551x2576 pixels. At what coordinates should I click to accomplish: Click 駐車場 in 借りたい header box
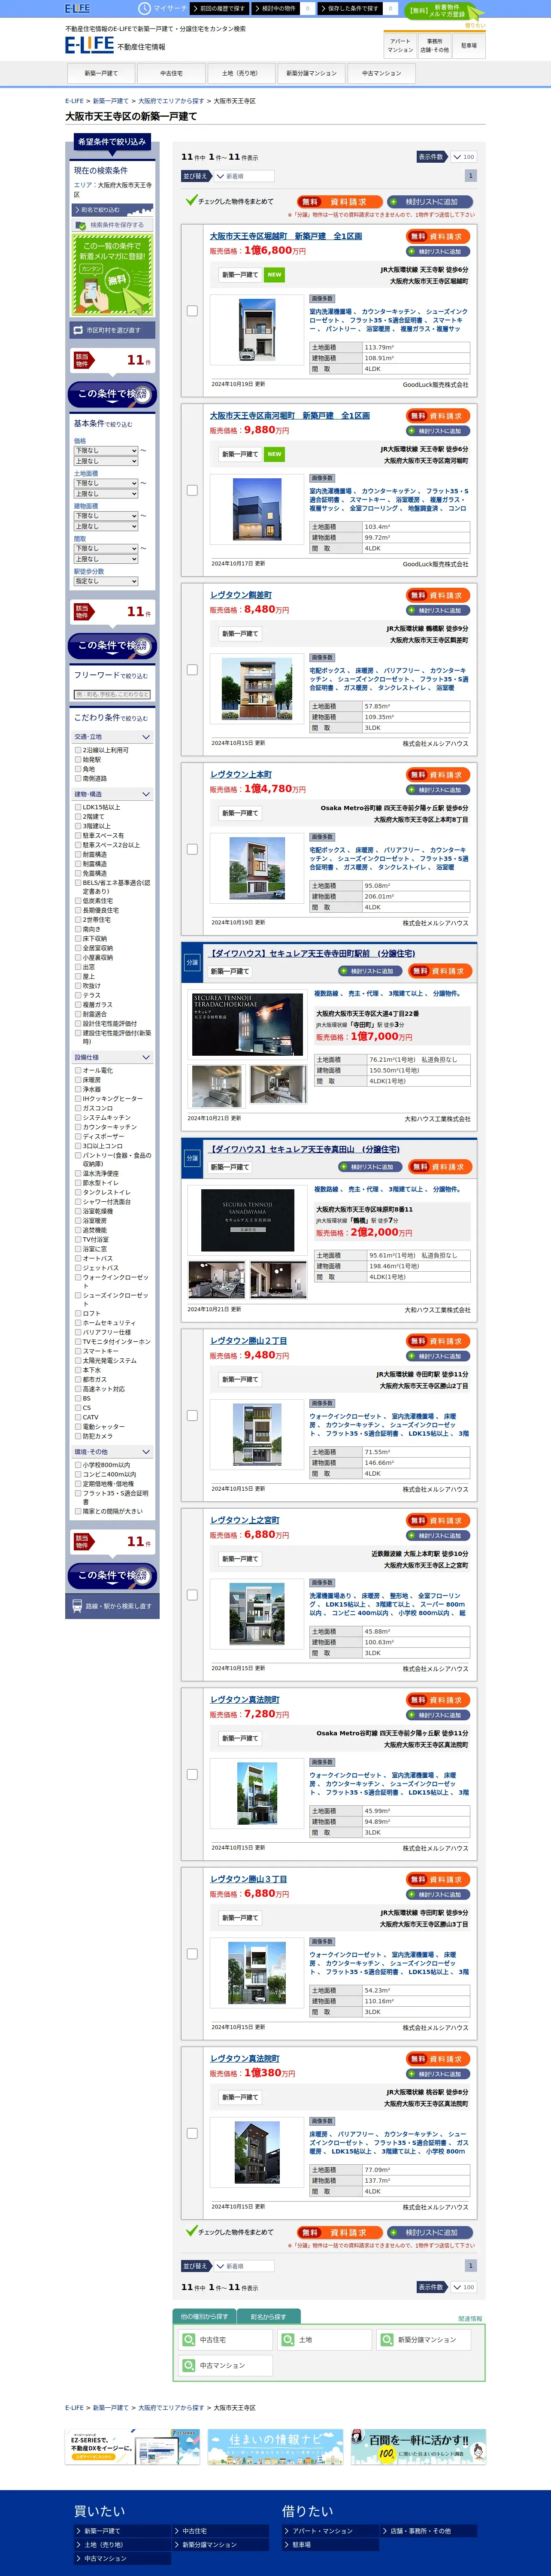[469, 45]
